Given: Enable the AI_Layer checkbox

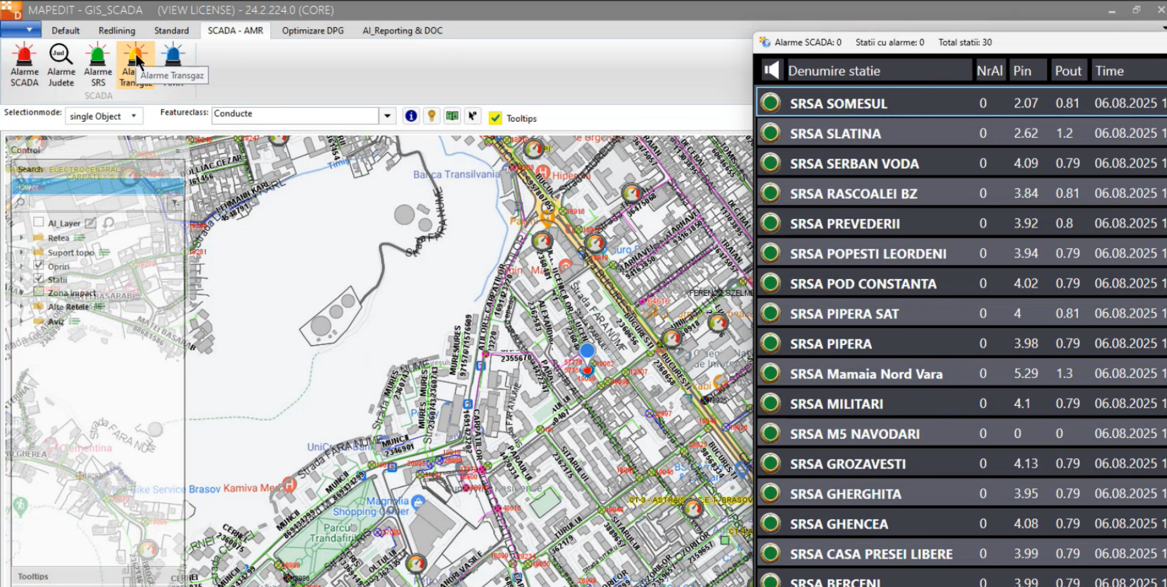Looking at the screenshot, I should pyautogui.click(x=39, y=222).
